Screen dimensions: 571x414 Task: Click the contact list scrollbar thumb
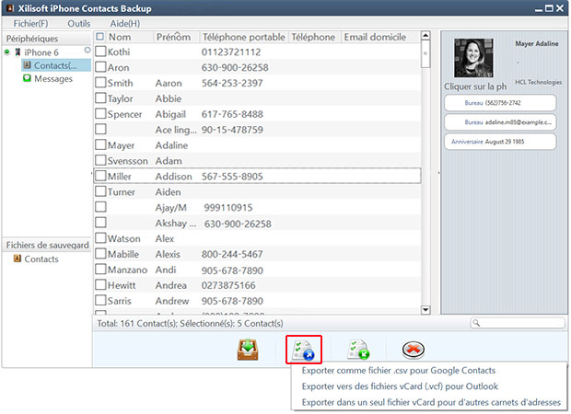(x=425, y=53)
